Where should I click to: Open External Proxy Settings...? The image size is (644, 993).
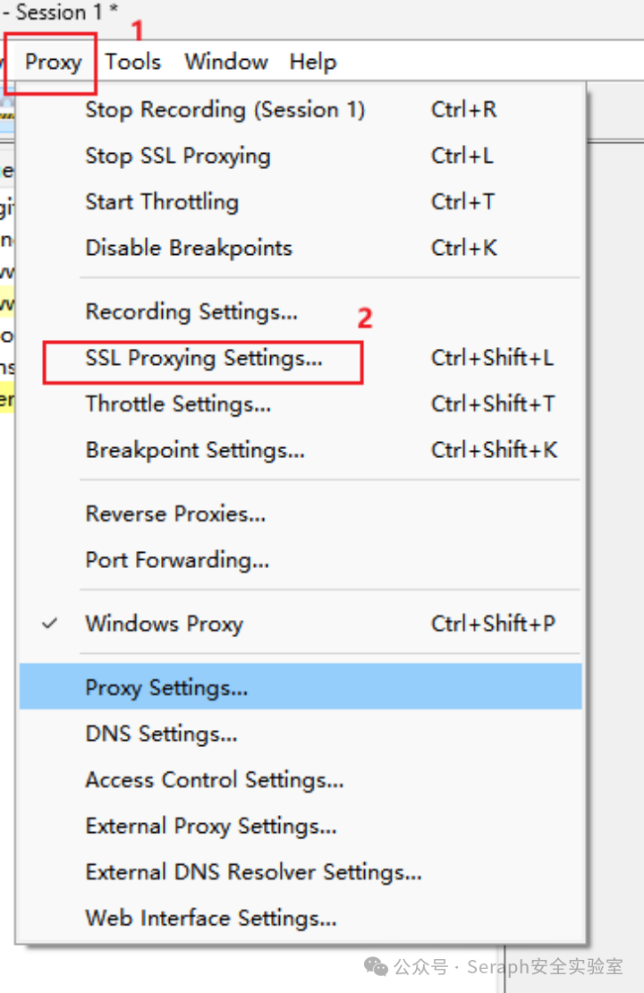coord(301,826)
